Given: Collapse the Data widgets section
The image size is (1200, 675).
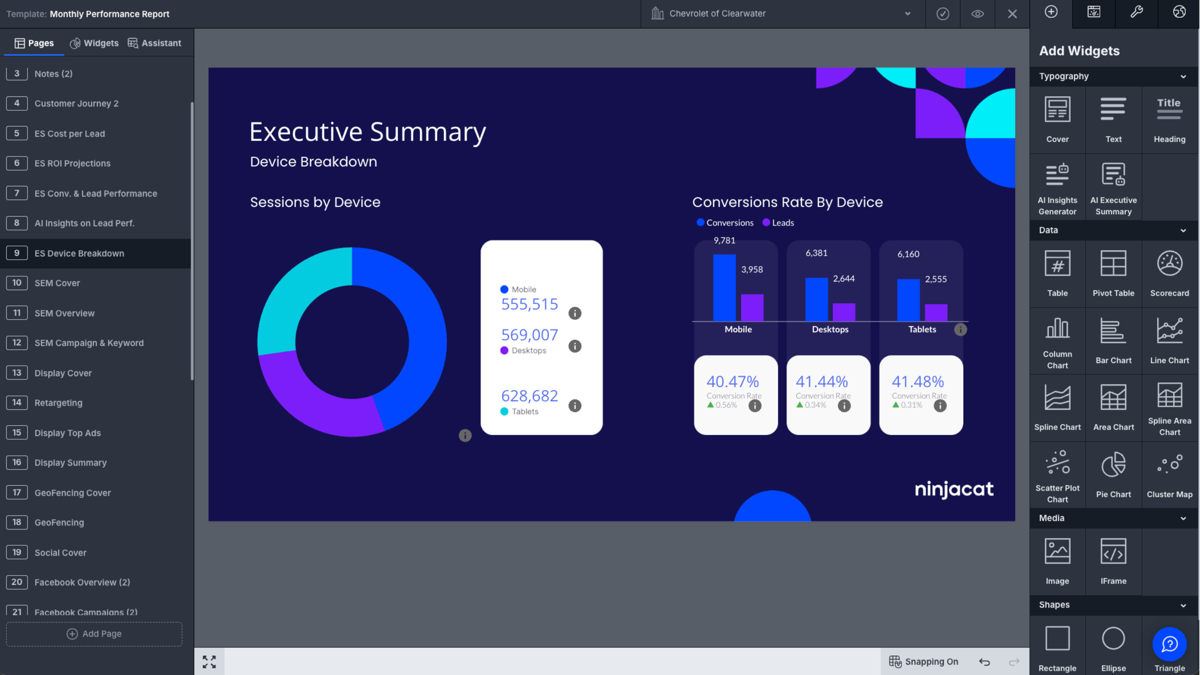Looking at the screenshot, I should coord(1183,230).
